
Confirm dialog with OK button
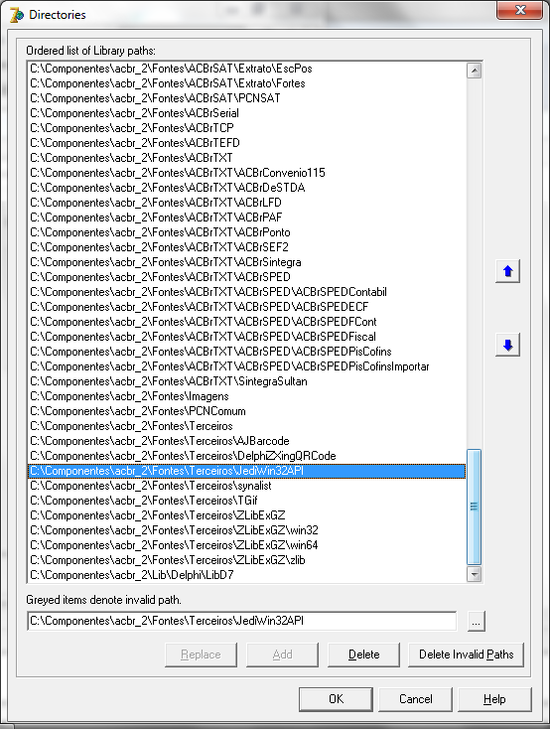(336, 699)
